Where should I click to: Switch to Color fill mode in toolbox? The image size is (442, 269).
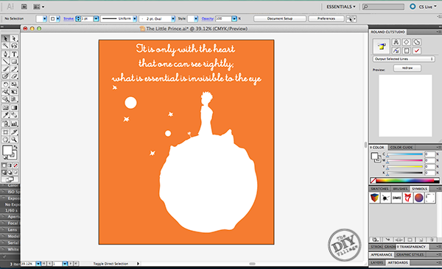point(4,165)
